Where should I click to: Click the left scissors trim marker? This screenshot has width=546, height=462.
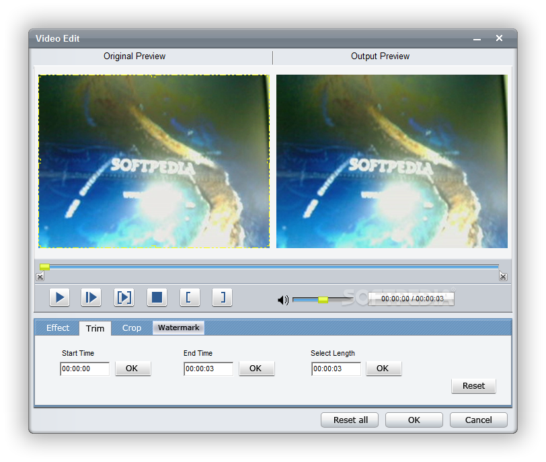coord(40,277)
